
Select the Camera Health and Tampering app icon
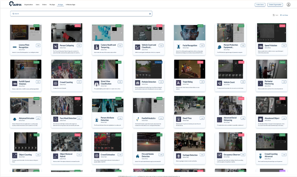tap(97, 47)
